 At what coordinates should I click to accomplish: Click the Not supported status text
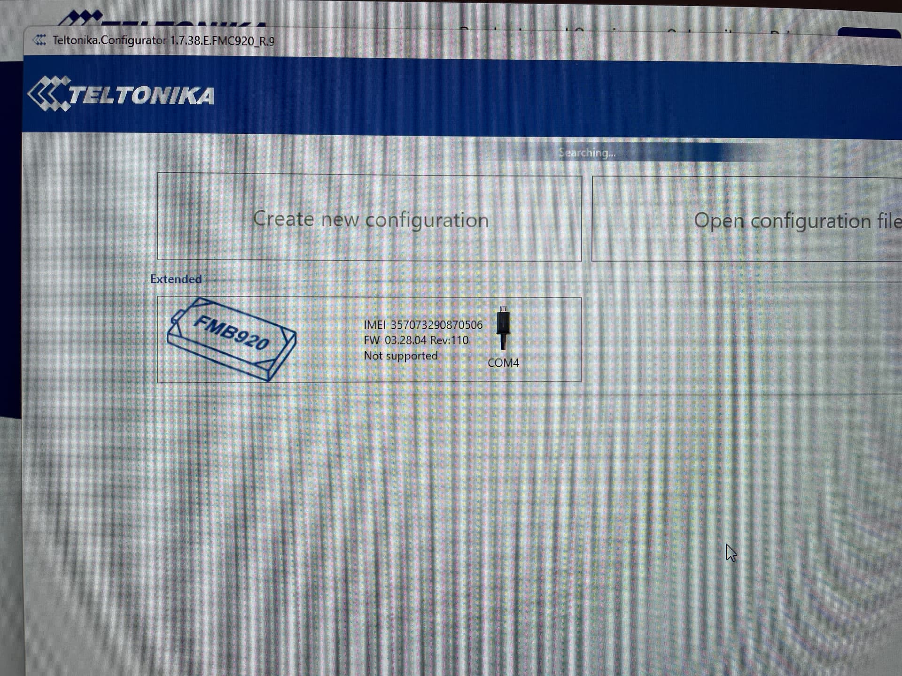pyautogui.click(x=400, y=356)
